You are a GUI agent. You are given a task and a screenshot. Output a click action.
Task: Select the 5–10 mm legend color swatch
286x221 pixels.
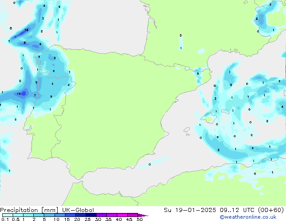coord(49,215)
